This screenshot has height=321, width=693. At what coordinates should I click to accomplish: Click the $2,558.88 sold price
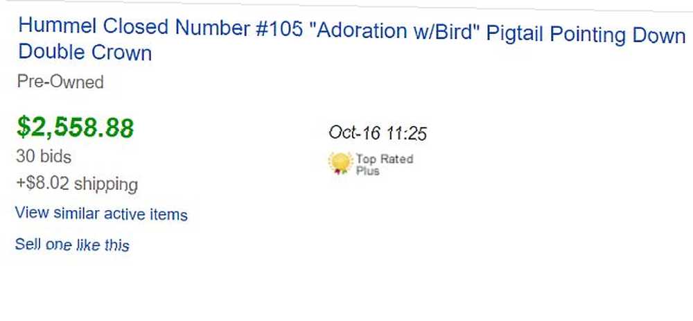pos(75,127)
